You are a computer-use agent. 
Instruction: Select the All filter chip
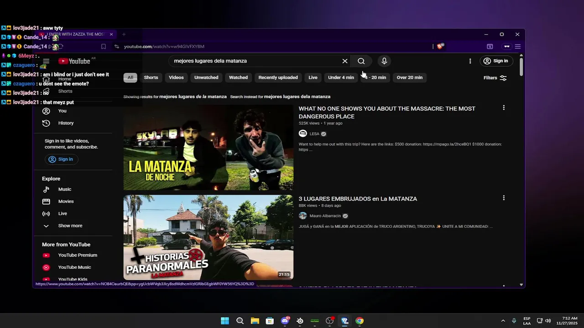click(130, 77)
